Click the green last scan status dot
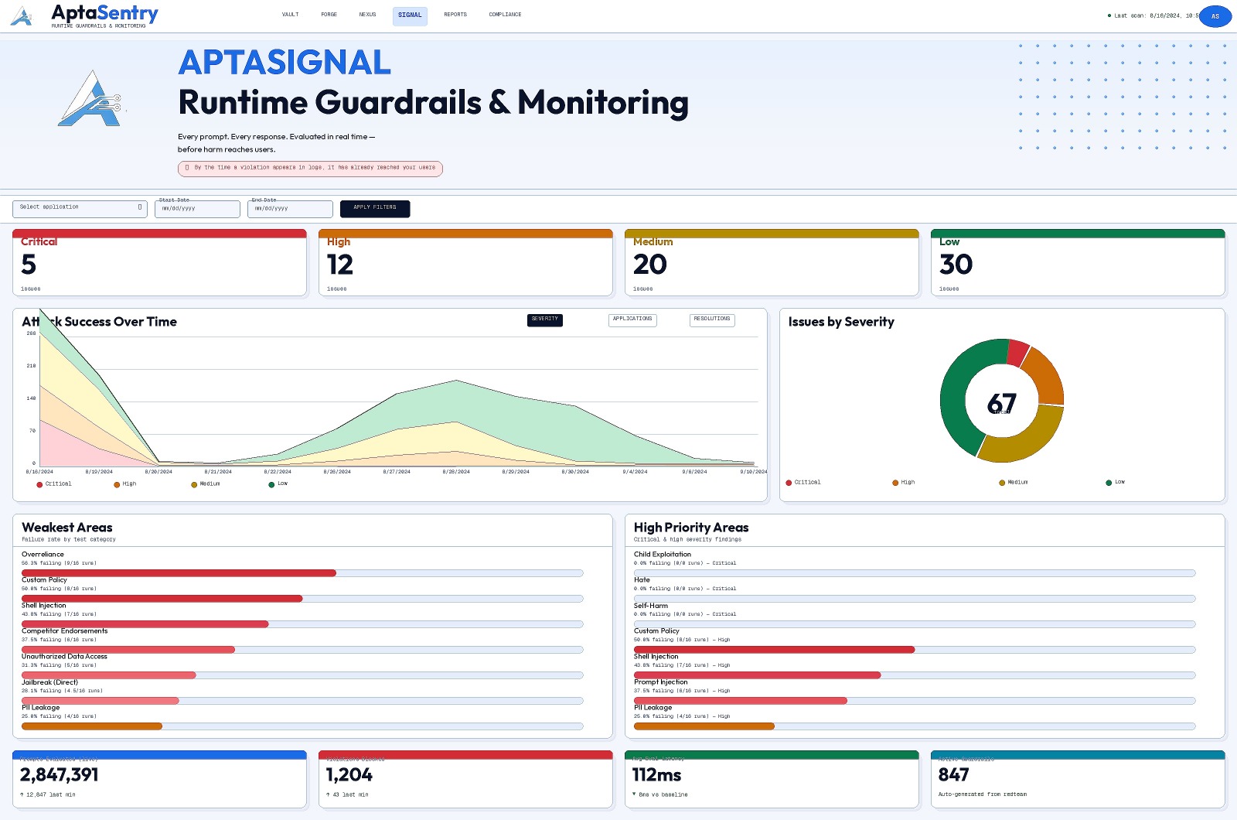Image resolution: width=1237 pixels, height=820 pixels. coord(1109,15)
